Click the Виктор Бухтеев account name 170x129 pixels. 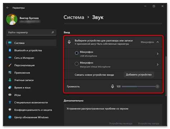click(x=29, y=18)
